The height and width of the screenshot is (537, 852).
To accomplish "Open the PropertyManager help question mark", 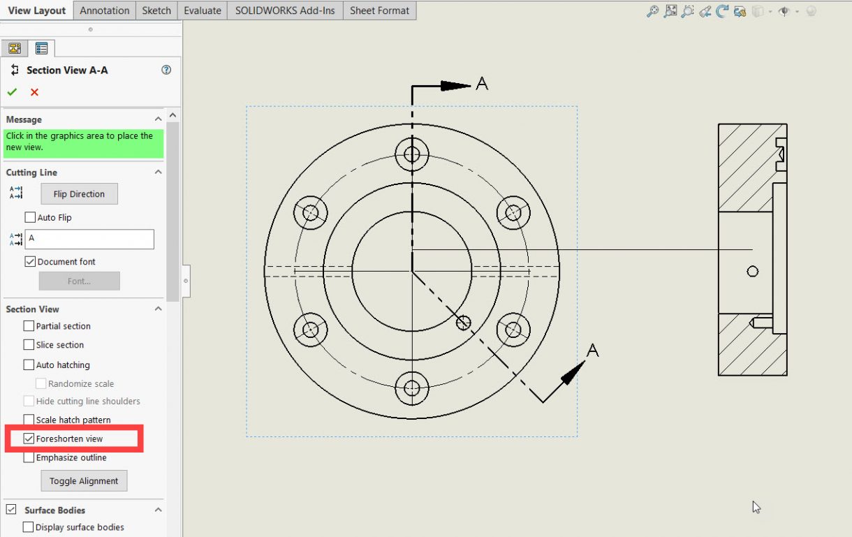I will click(166, 70).
